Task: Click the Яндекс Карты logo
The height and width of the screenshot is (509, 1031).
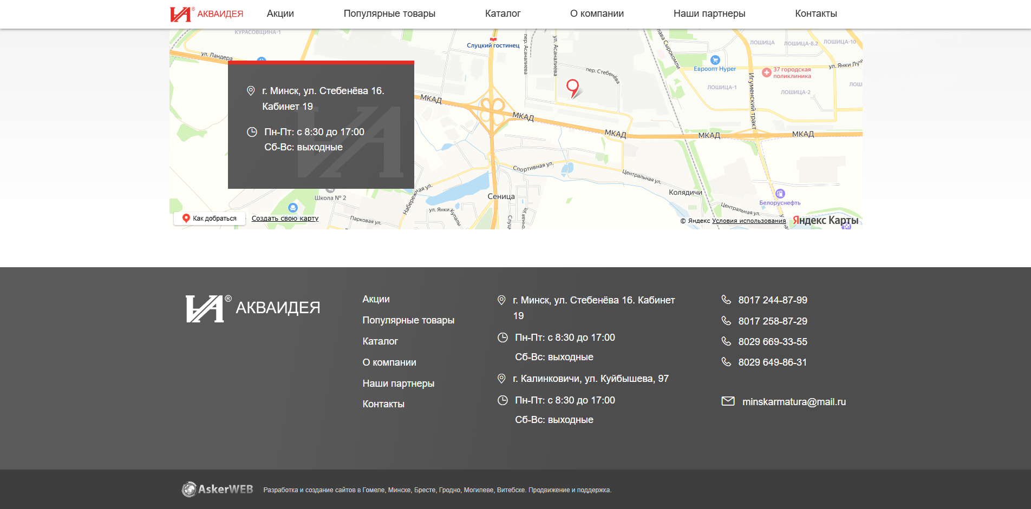Action: coord(826,220)
